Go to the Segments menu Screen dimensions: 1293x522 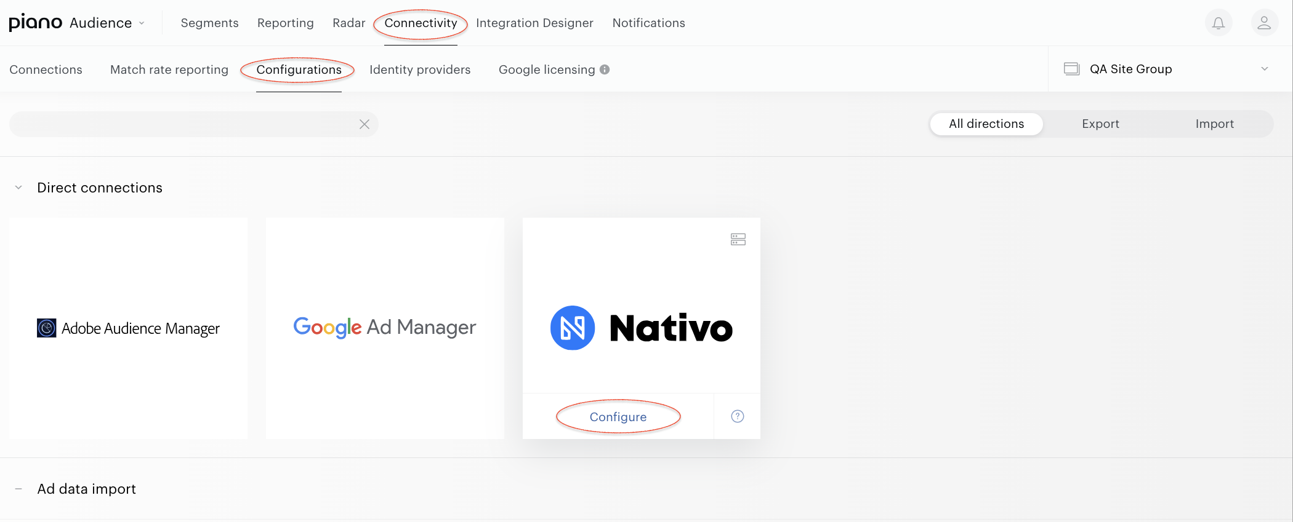(x=209, y=23)
